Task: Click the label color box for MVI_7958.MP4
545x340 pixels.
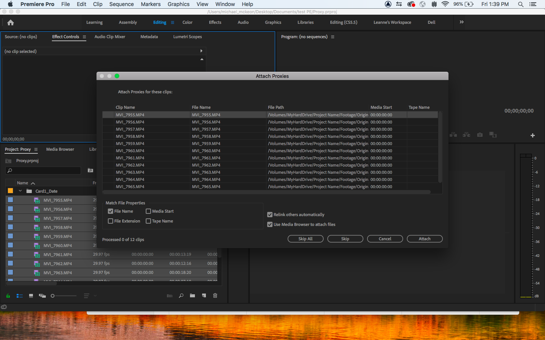Action: [11, 227]
